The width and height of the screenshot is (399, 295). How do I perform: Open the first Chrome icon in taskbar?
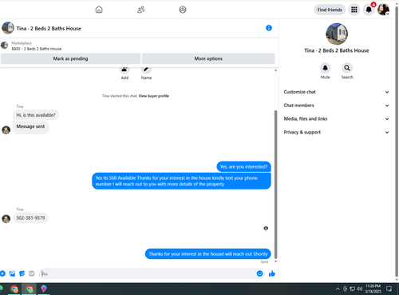pyautogui.click(x=14, y=289)
